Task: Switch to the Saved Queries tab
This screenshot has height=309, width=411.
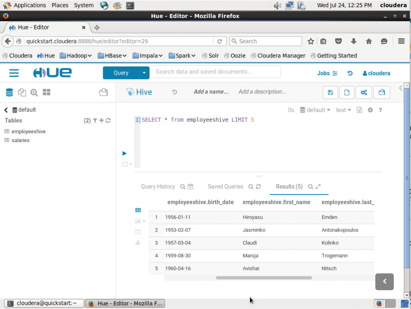Action: point(225,187)
